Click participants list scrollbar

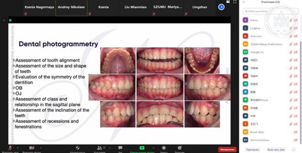tap(300, 92)
